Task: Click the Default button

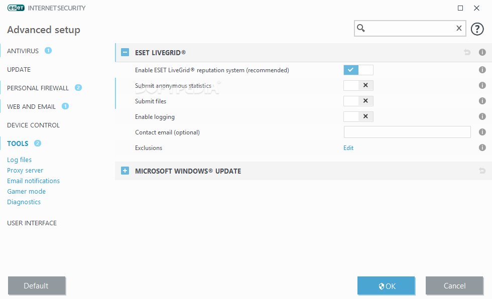Action: pos(36,285)
